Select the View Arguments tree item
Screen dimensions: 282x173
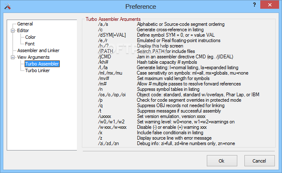pos(33,57)
